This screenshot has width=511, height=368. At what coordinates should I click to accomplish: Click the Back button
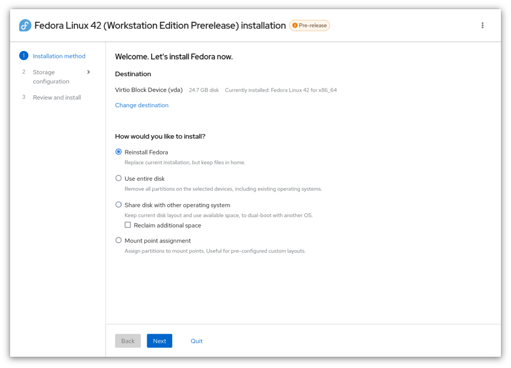pos(128,341)
